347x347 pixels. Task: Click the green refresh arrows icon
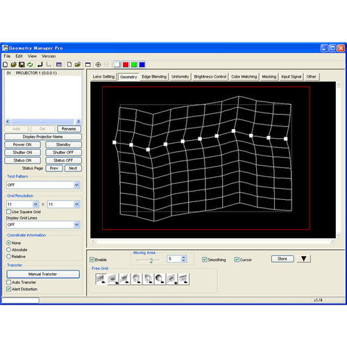[30, 65]
